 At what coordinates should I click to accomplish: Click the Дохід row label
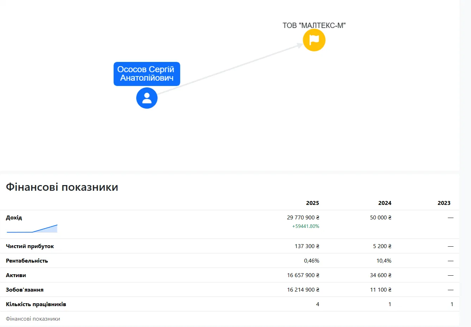[14, 218]
